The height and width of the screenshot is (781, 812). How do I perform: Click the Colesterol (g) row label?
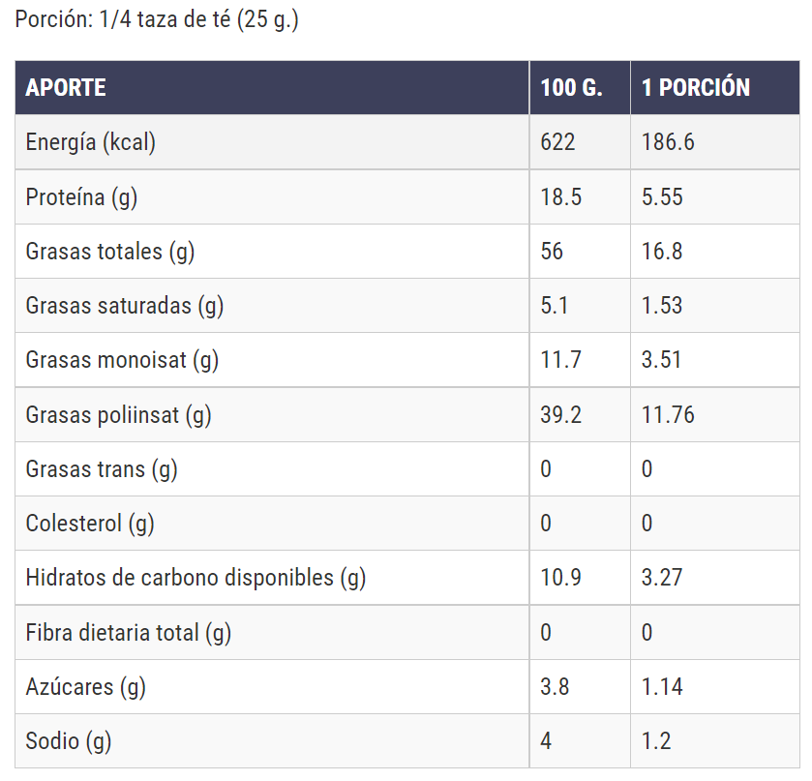[90, 524]
